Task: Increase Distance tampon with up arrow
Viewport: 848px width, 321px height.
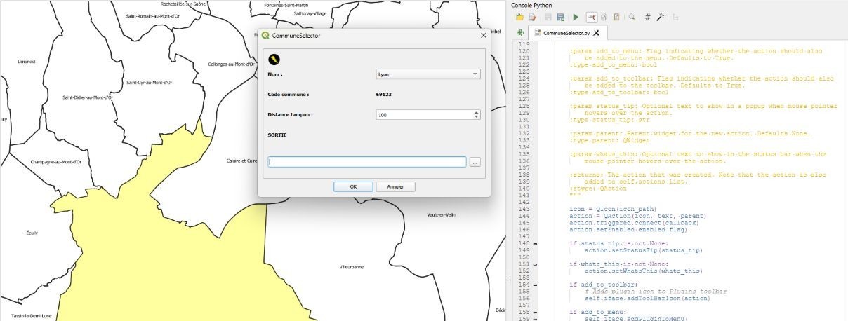Action: [x=477, y=112]
